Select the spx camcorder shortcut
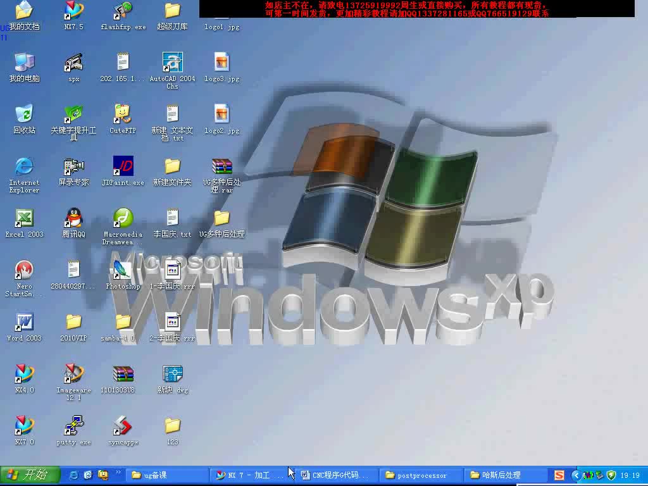The image size is (648, 486). [x=73, y=63]
